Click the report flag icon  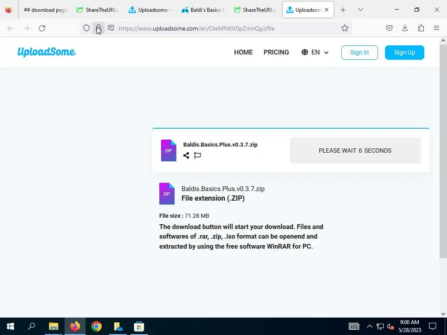(x=197, y=155)
